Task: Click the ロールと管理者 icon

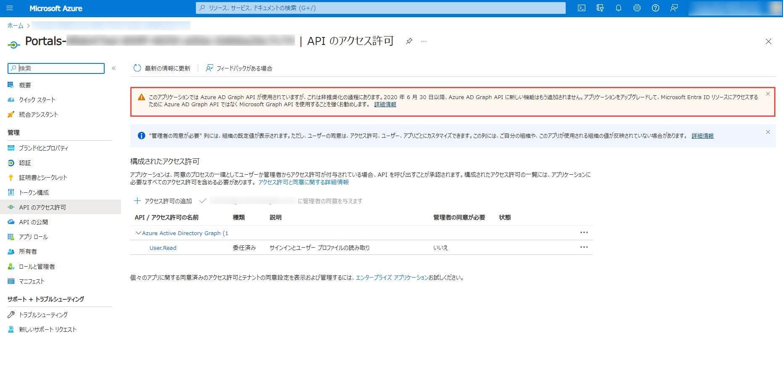Action: 11,266
